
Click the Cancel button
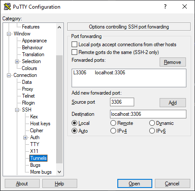coord(173,184)
